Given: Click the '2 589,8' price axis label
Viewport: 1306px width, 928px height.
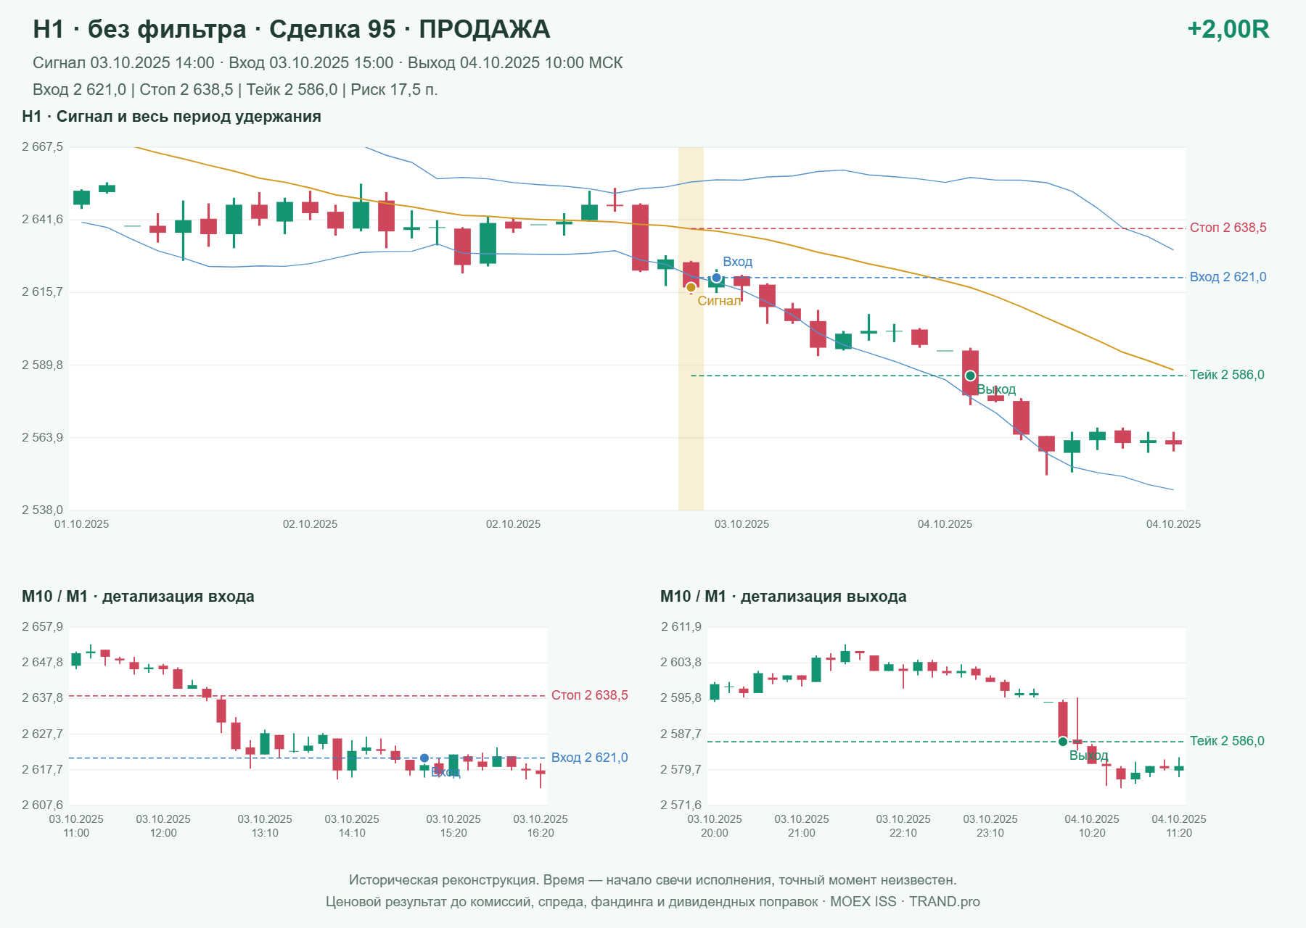Looking at the screenshot, I should click(x=42, y=365).
